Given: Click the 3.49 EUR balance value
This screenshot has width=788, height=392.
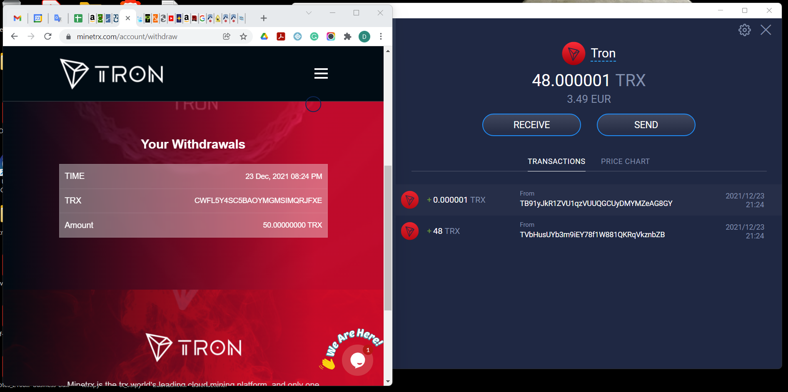Looking at the screenshot, I should click(589, 99).
